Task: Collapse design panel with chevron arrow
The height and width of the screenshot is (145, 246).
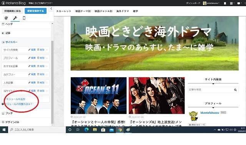Action: point(51,9)
